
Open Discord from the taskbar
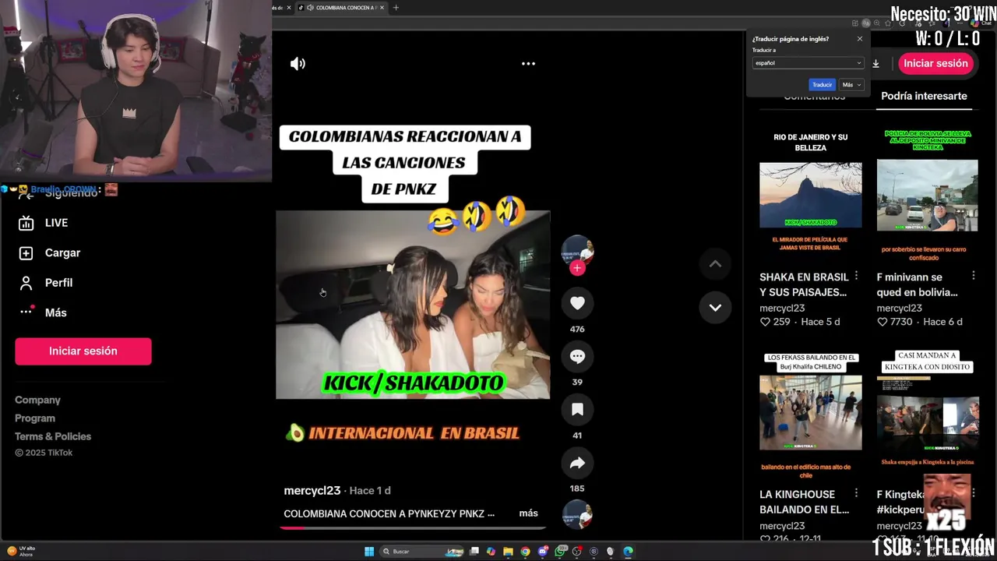[544, 552]
